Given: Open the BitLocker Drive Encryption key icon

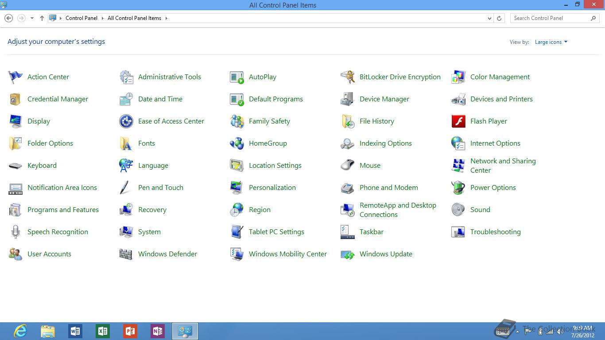Looking at the screenshot, I should click(348, 77).
